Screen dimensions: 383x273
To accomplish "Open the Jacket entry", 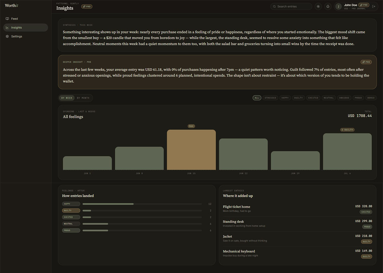I will coord(297,239).
